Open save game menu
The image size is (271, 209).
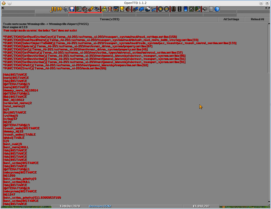pyautogui.click(x=72, y=9)
